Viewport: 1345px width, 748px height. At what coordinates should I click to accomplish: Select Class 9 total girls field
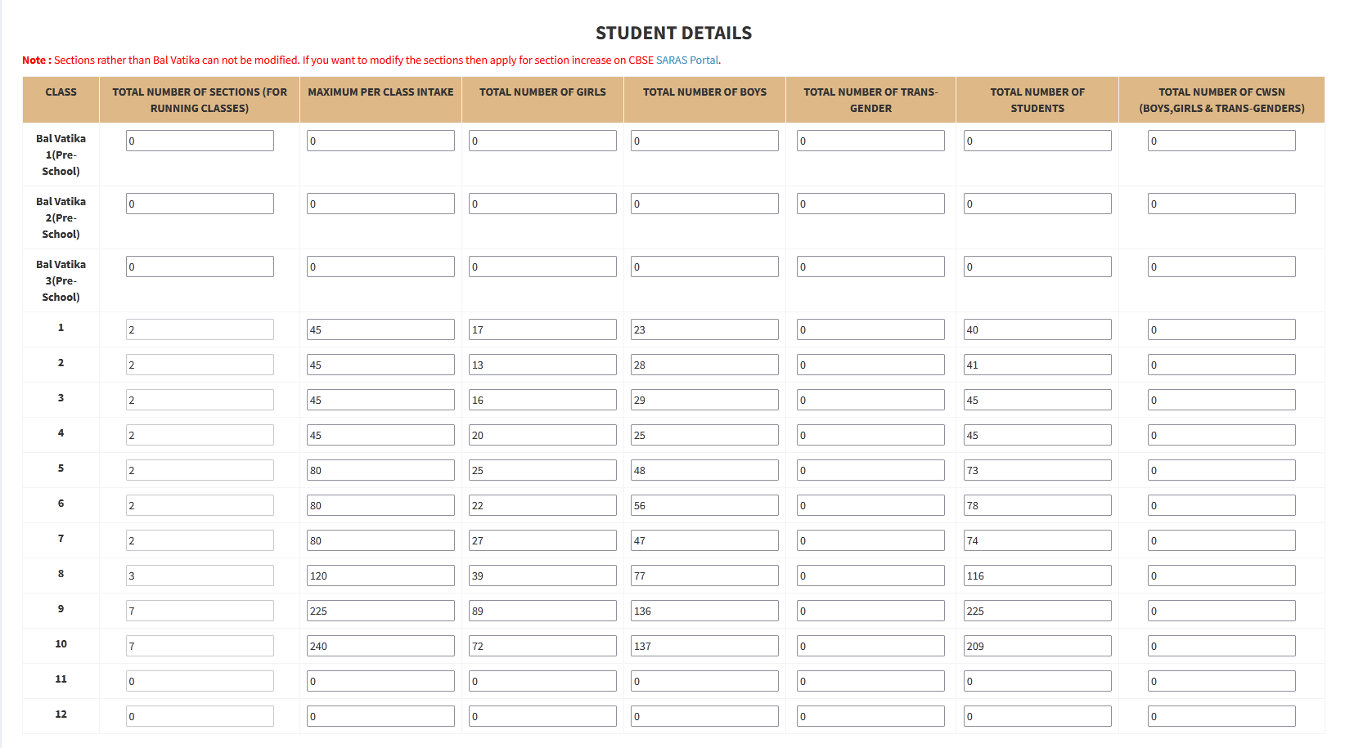pyautogui.click(x=542, y=611)
